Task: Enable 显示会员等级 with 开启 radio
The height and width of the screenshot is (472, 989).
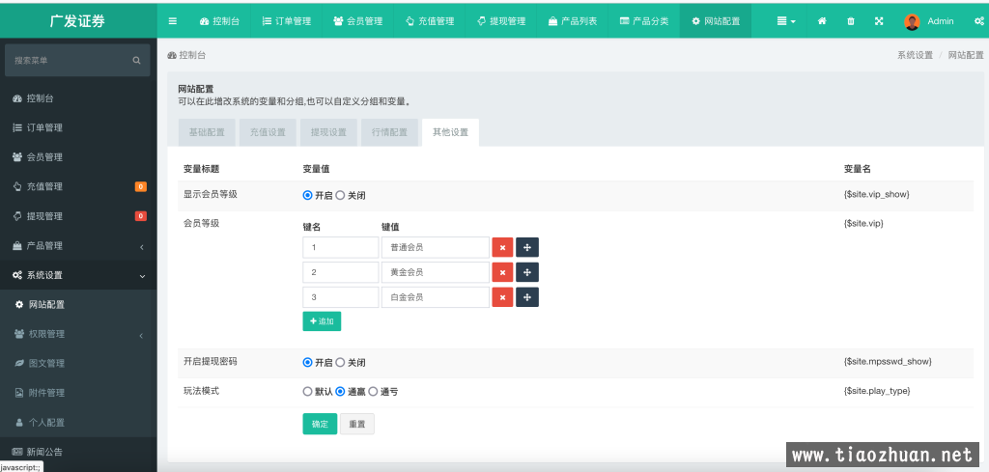Action: [308, 195]
